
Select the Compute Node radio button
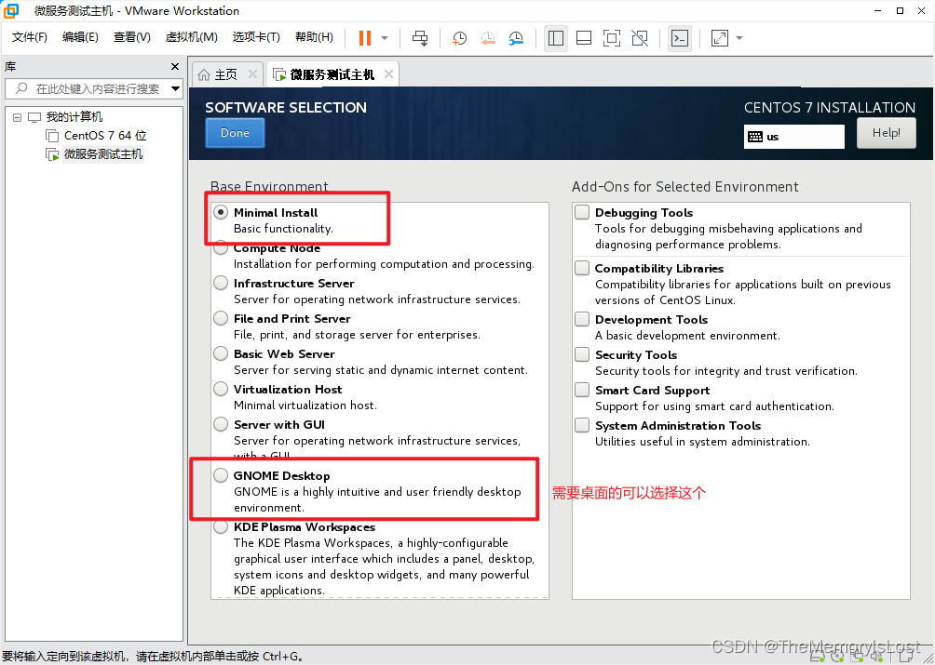(221, 247)
